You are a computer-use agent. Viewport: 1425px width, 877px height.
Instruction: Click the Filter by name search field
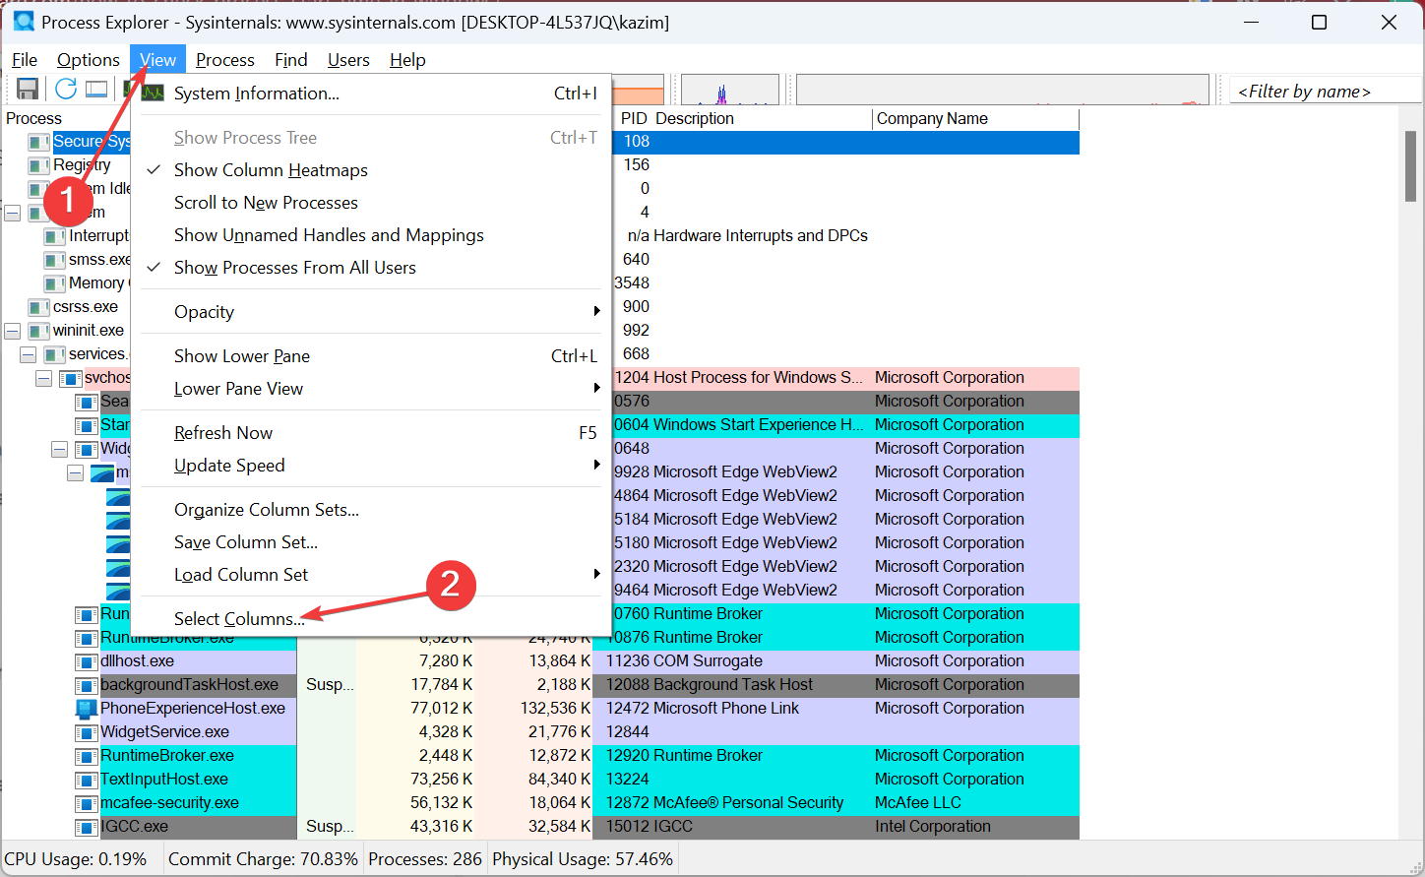1325,91
